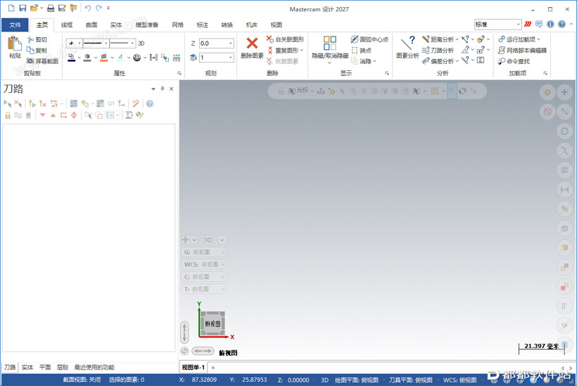Click the lock icon in Toolpaths panel
This screenshot has width=577, height=386.
tap(8, 115)
